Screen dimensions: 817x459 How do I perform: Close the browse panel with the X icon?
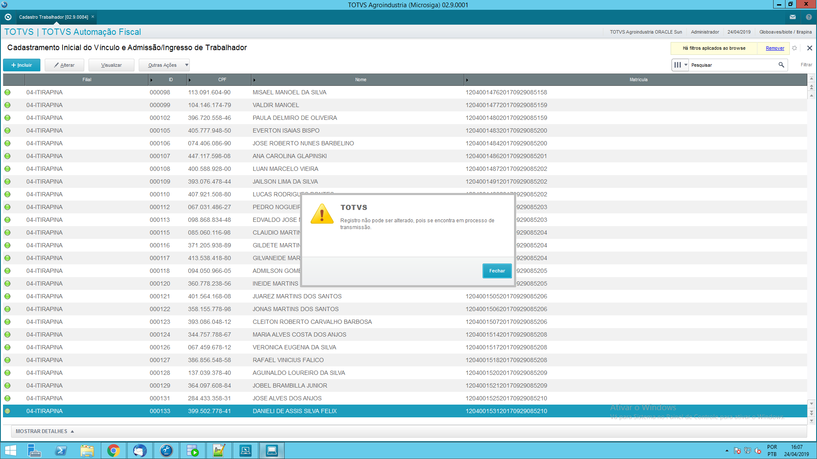coord(809,48)
